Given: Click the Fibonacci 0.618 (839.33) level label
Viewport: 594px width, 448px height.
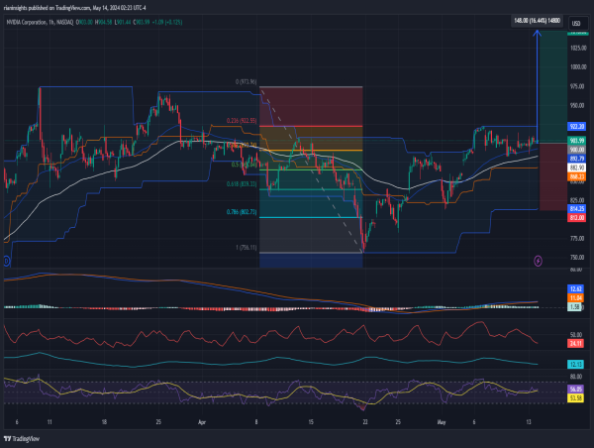Looking at the screenshot, I should pyautogui.click(x=242, y=184).
